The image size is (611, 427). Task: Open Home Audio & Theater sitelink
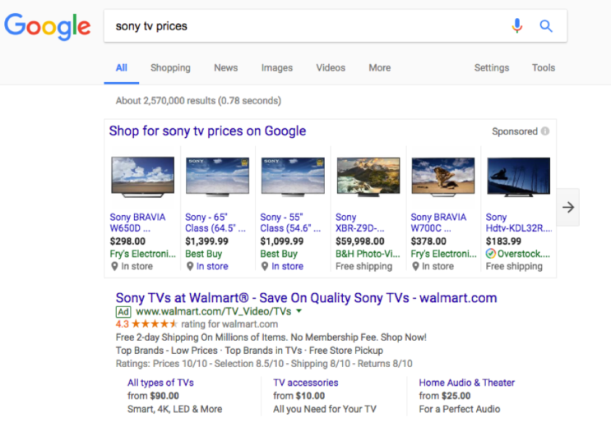pyautogui.click(x=467, y=383)
